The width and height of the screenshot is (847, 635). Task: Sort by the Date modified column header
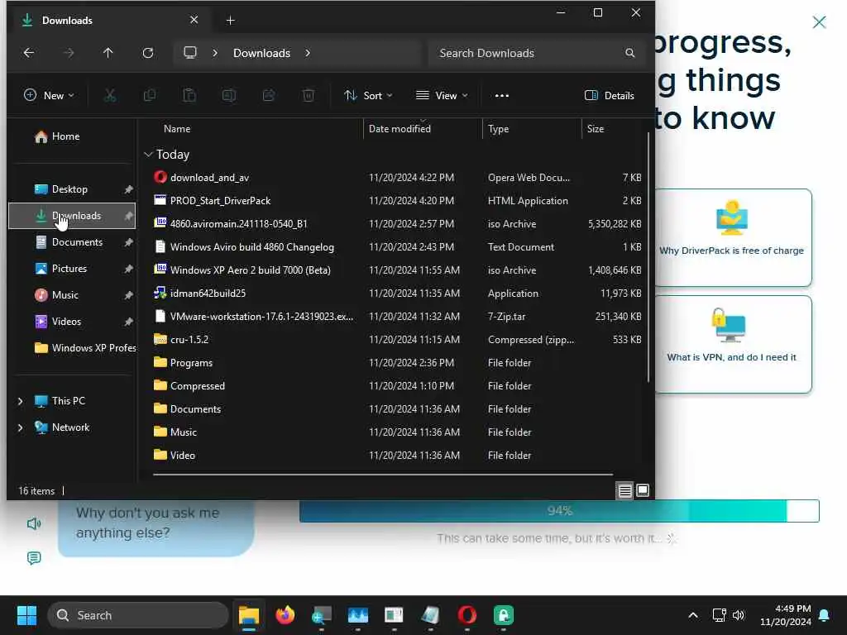[x=423, y=129]
